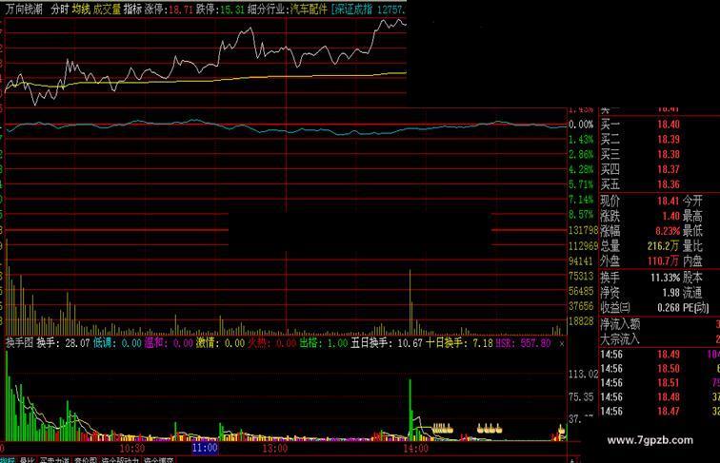This screenshot has width=720, height=463.
Task: Click the 涨跌 value 1.40
Action: 670,216
